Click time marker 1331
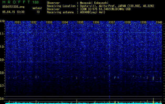 click(x=18, y=22)
